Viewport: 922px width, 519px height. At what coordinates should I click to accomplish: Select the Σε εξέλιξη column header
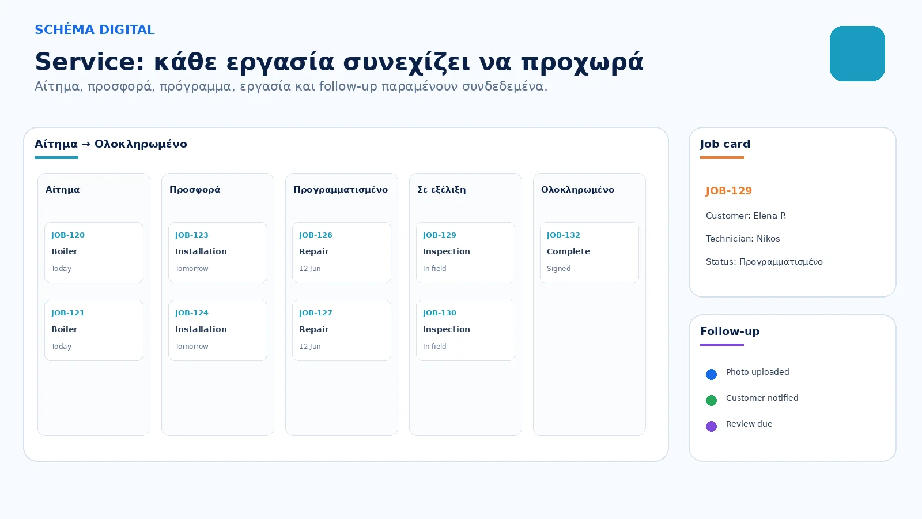coord(441,190)
